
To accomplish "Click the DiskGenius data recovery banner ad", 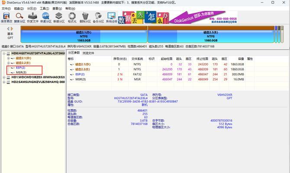I will coord(177,17).
